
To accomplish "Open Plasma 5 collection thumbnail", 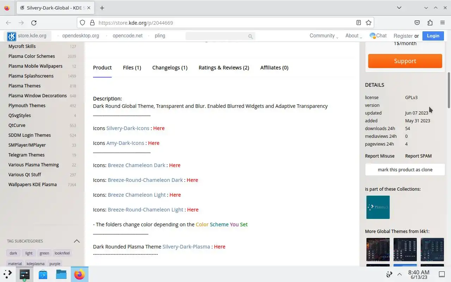I will (378, 207).
